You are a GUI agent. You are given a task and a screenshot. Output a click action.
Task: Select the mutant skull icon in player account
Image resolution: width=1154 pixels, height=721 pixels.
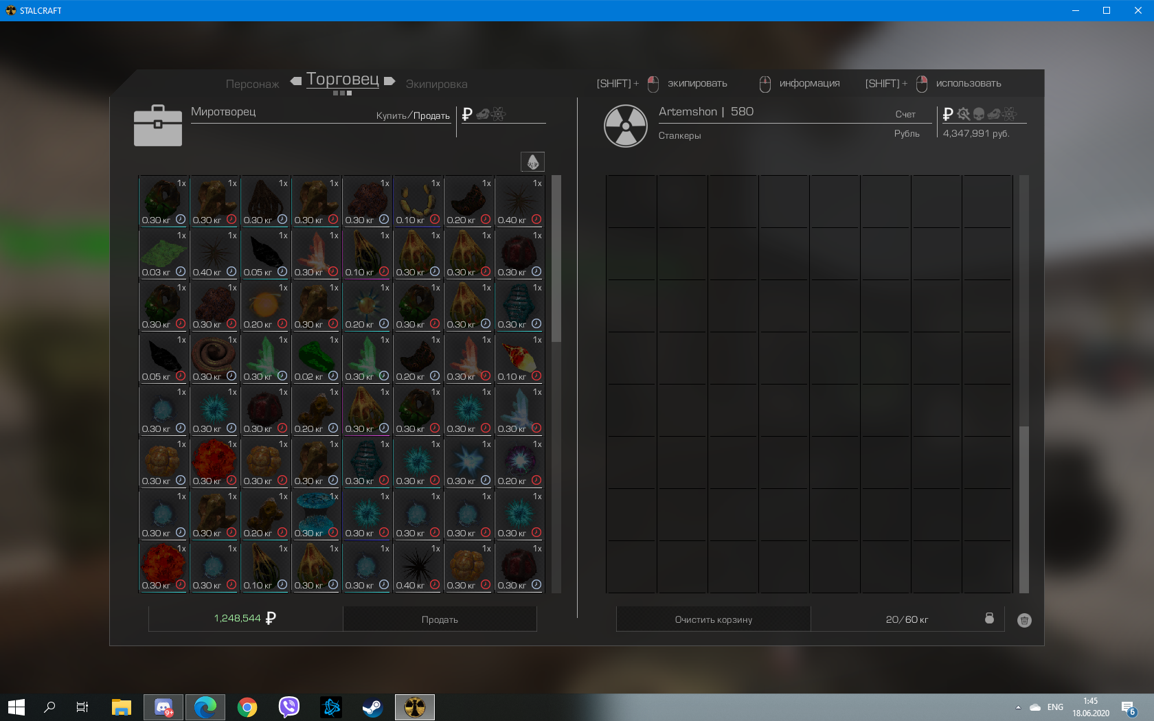point(994,114)
